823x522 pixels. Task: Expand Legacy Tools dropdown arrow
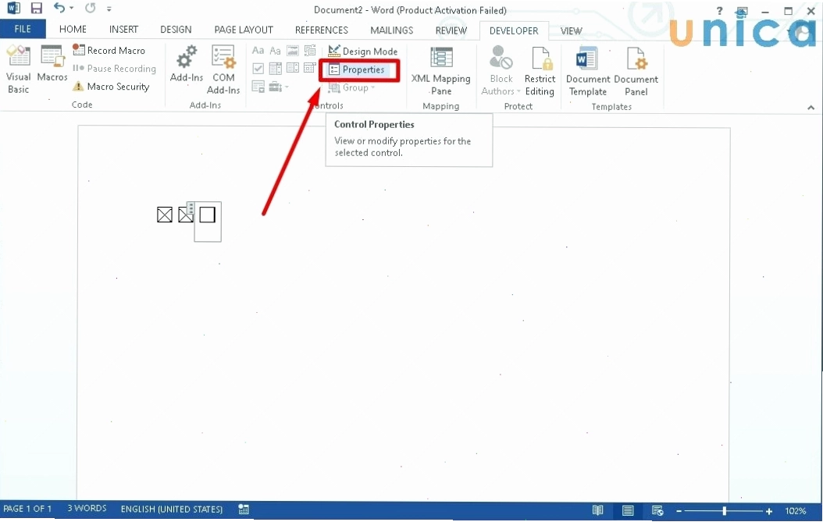pyautogui.click(x=287, y=87)
